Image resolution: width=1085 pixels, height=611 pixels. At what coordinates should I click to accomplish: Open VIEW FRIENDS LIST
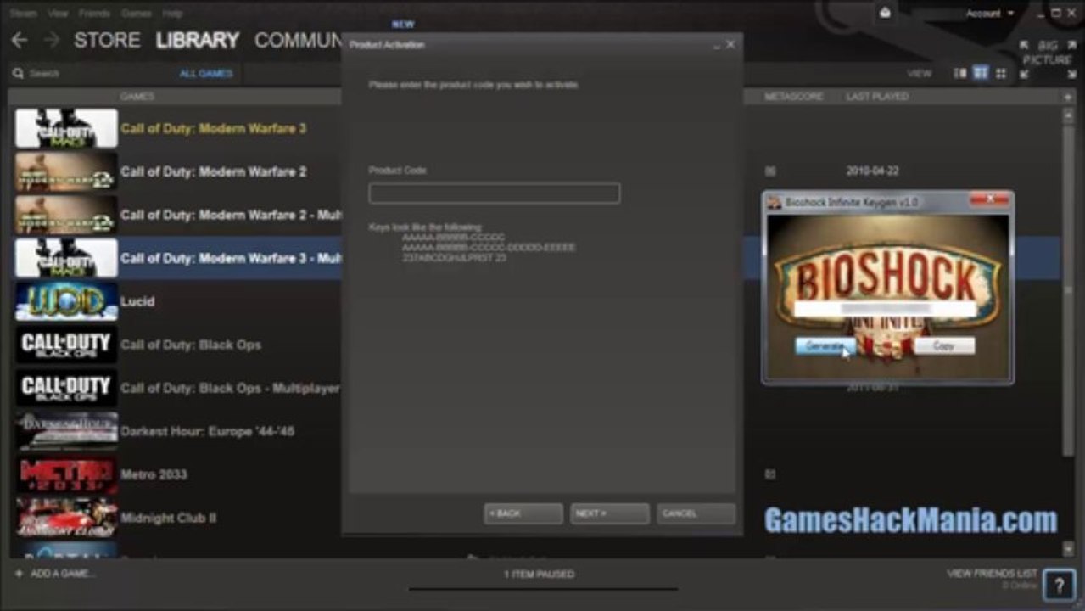click(x=992, y=574)
